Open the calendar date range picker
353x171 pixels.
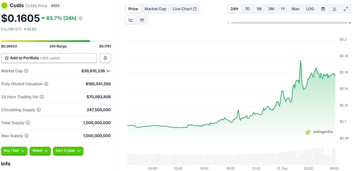click(323, 9)
